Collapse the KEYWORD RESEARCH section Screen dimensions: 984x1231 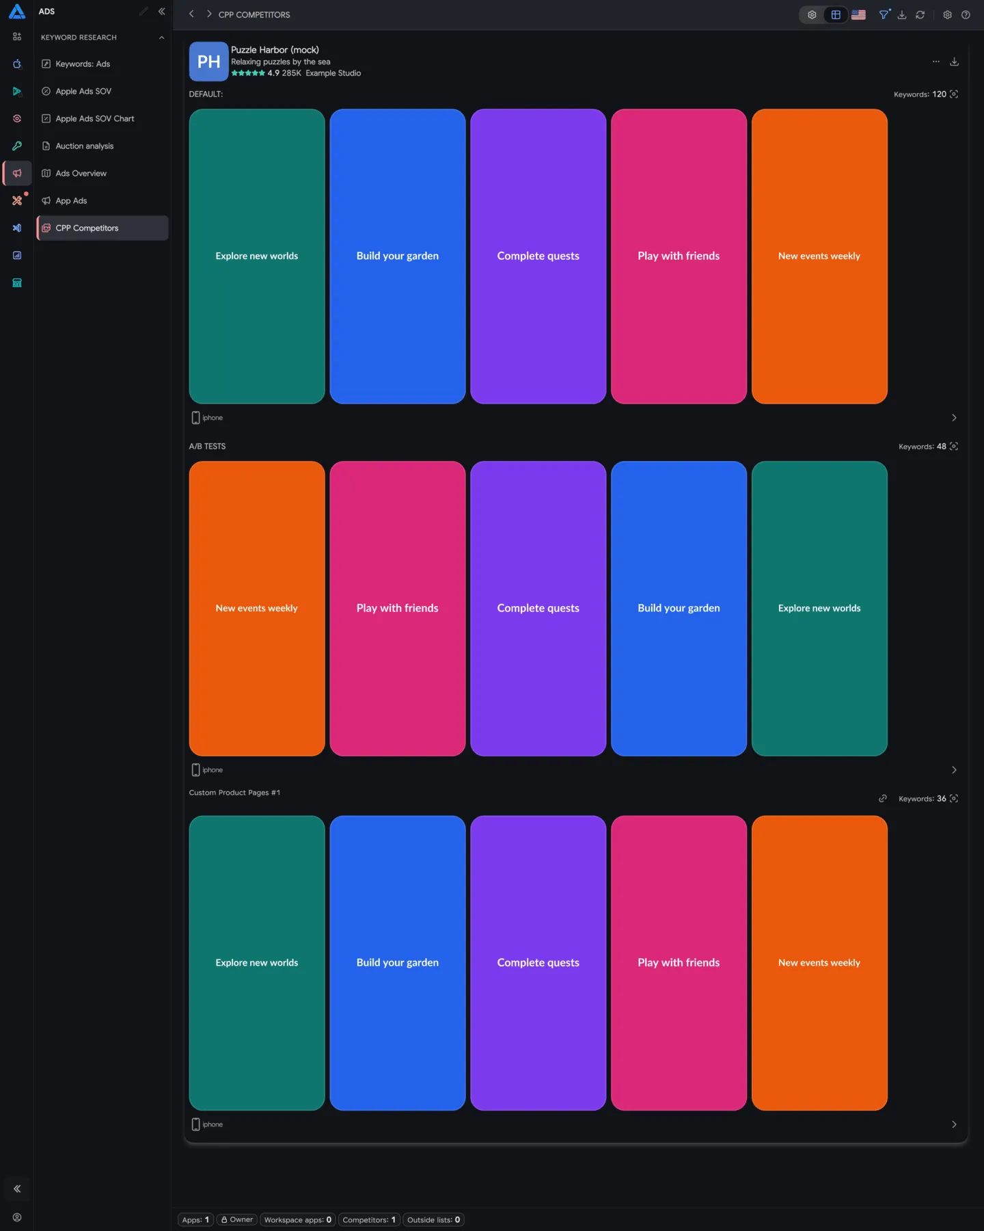[161, 38]
